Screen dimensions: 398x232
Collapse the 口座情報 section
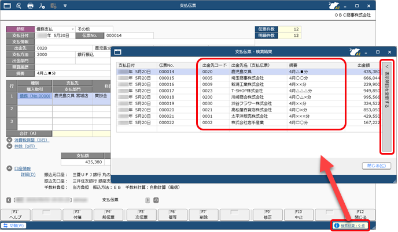(9, 169)
